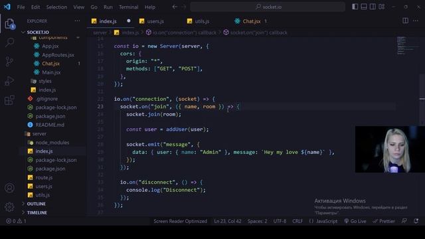This screenshot has height=239, width=425.
Task: Open the Extensions view
Action: click(9, 100)
